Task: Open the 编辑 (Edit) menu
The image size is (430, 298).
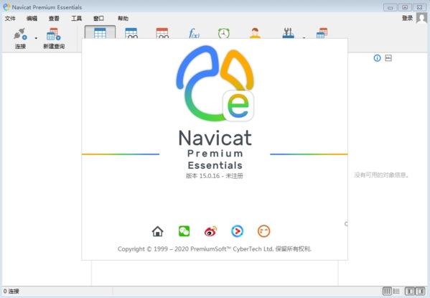Action: (32, 19)
